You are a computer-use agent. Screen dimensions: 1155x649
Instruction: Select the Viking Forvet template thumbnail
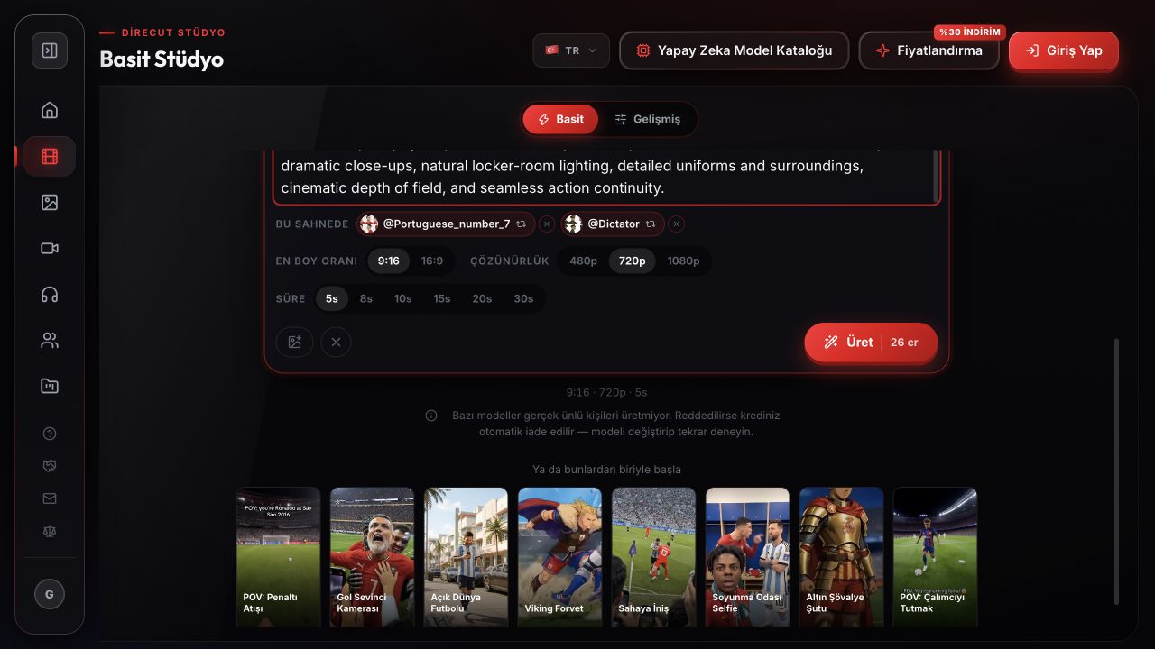(x=559, y=557)
